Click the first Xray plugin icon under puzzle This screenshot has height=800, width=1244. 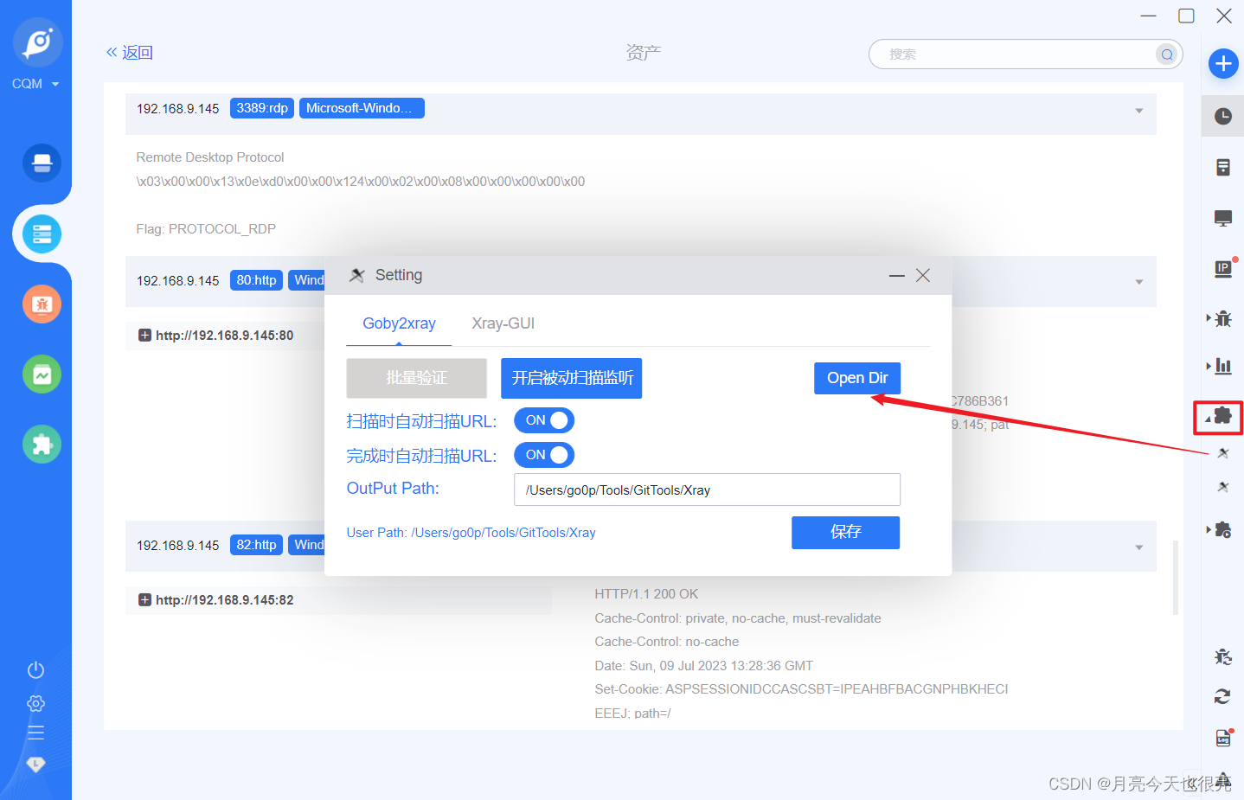(x=1223, y=453)
